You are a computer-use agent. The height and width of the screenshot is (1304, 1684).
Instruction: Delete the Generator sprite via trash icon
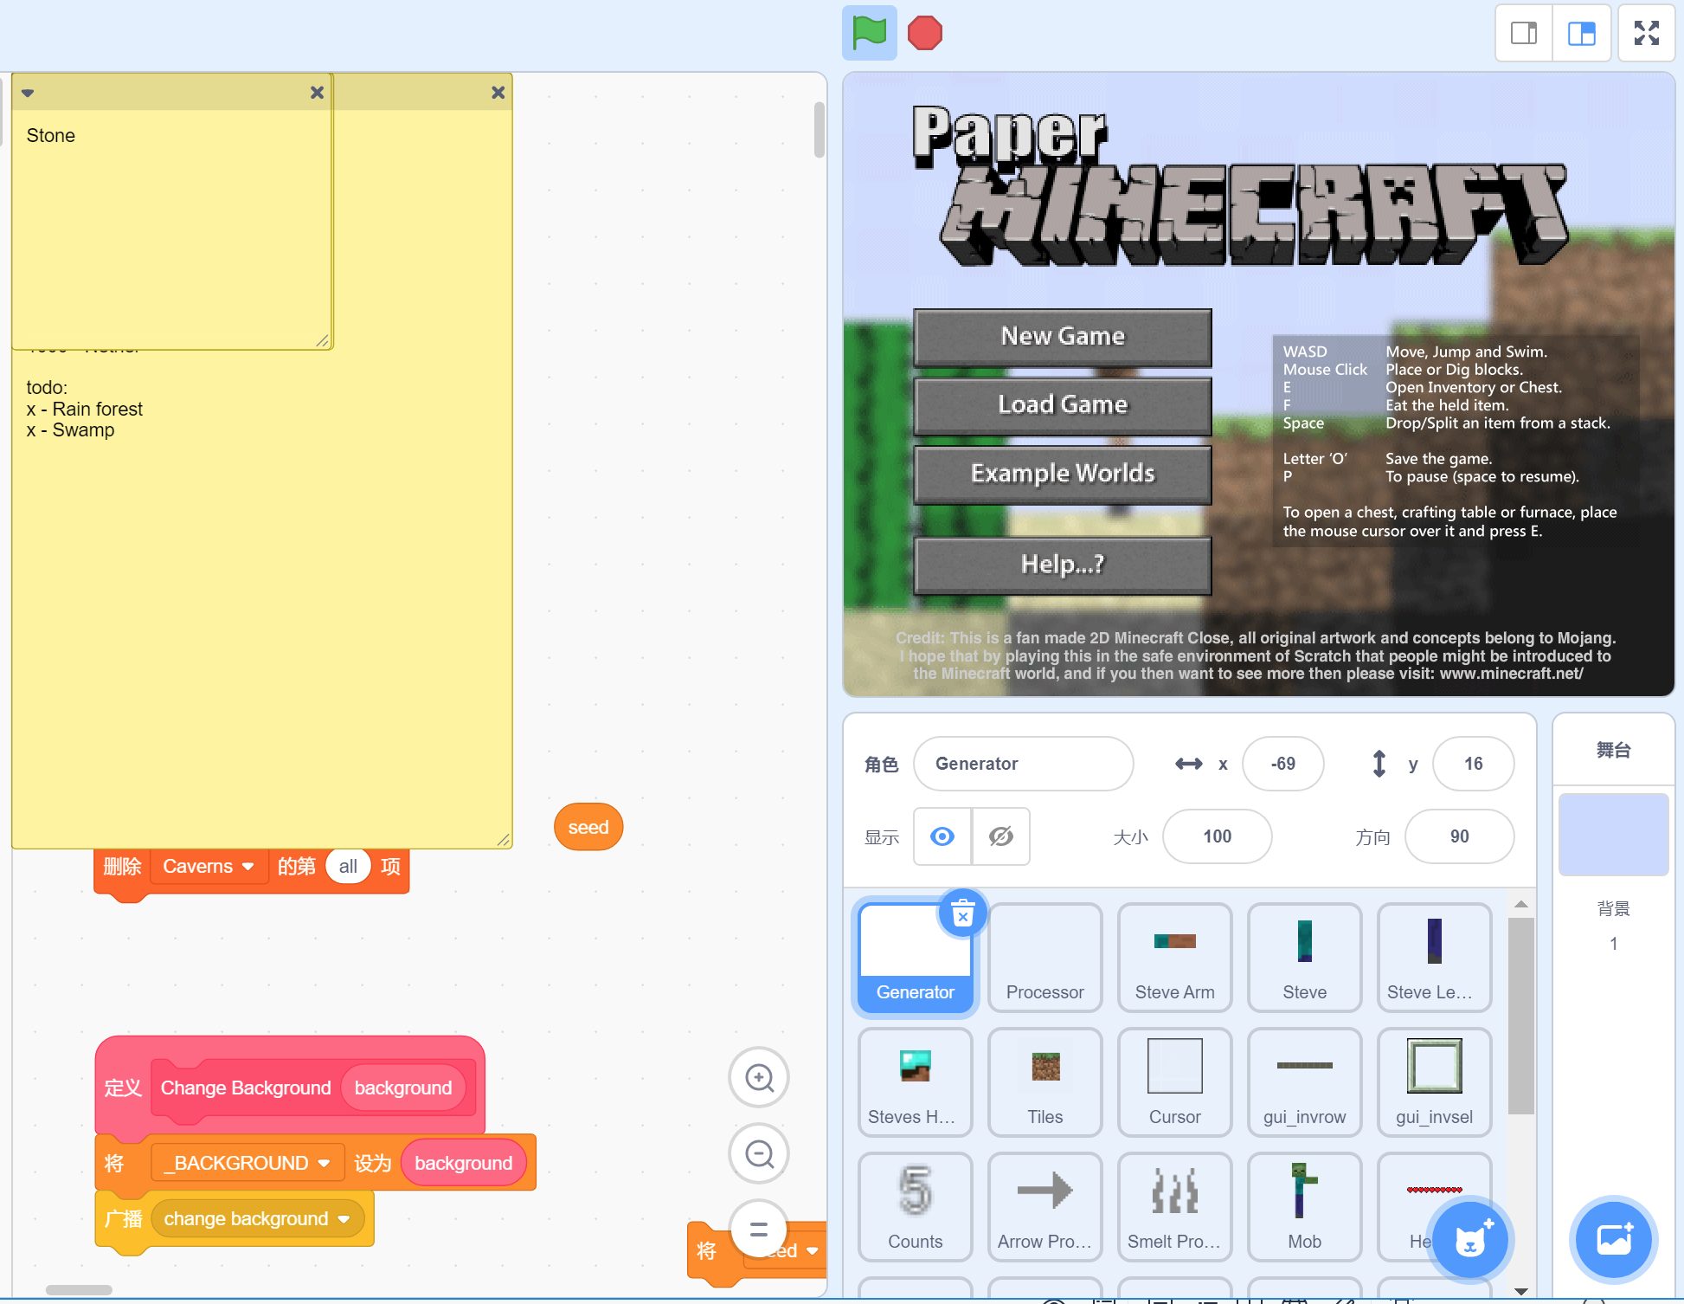click(962, 913)
